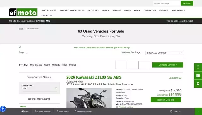Click the Home breadcrumb link

(21, 29)
